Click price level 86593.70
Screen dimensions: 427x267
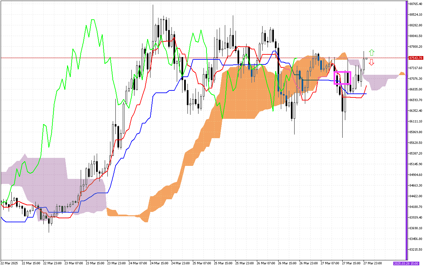click(416, 100)
